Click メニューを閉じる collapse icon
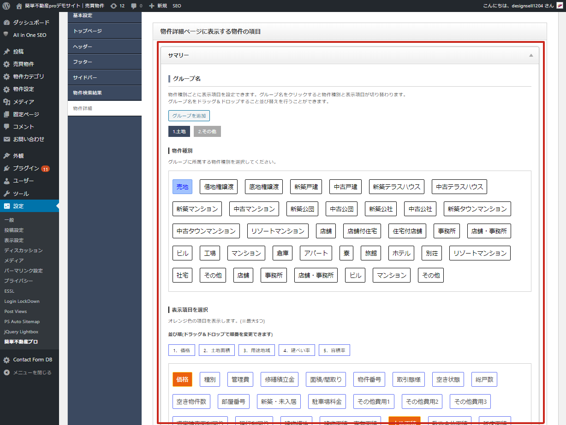The height and width of the screenshot is (425, 566). point(6,372)
